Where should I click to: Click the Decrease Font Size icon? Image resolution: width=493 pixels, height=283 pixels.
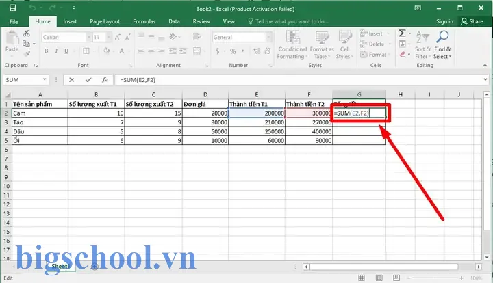127,38
